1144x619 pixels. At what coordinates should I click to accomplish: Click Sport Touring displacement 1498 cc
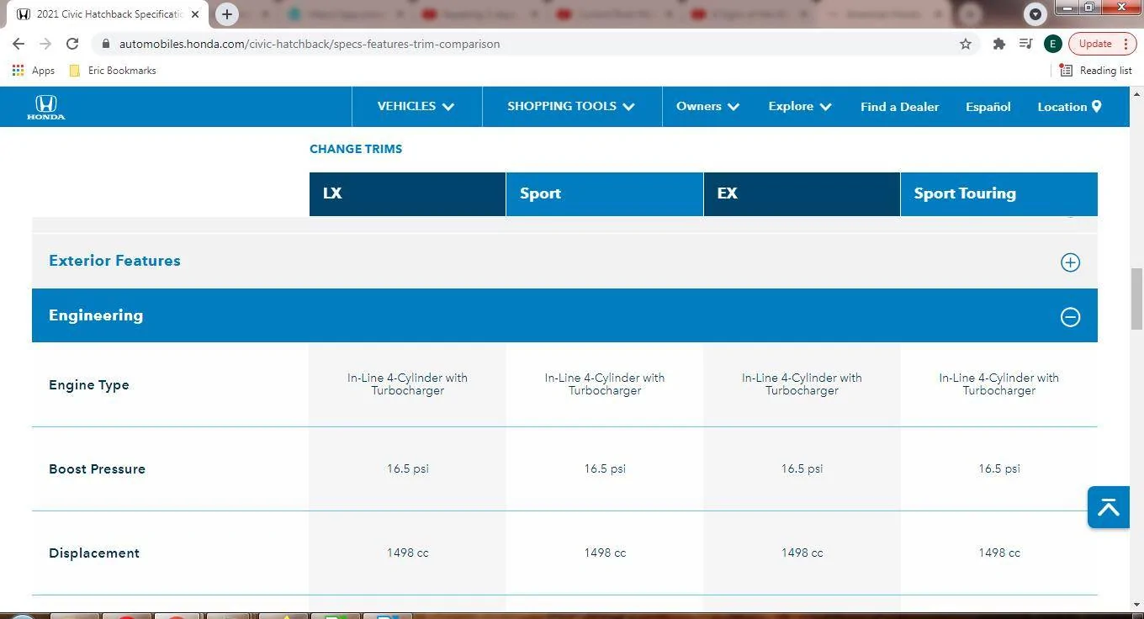[999, 553]
